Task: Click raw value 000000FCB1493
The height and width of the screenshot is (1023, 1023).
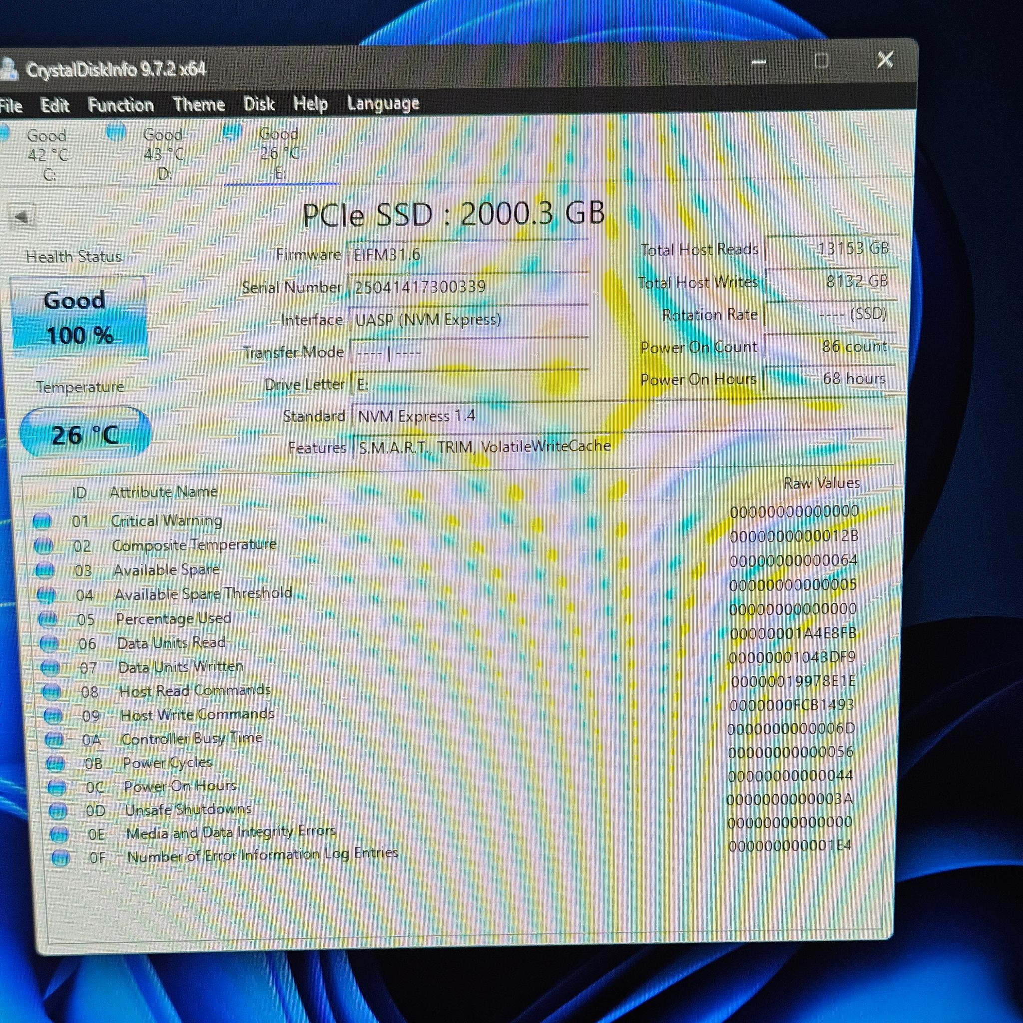Action: [x=792, y=705]
